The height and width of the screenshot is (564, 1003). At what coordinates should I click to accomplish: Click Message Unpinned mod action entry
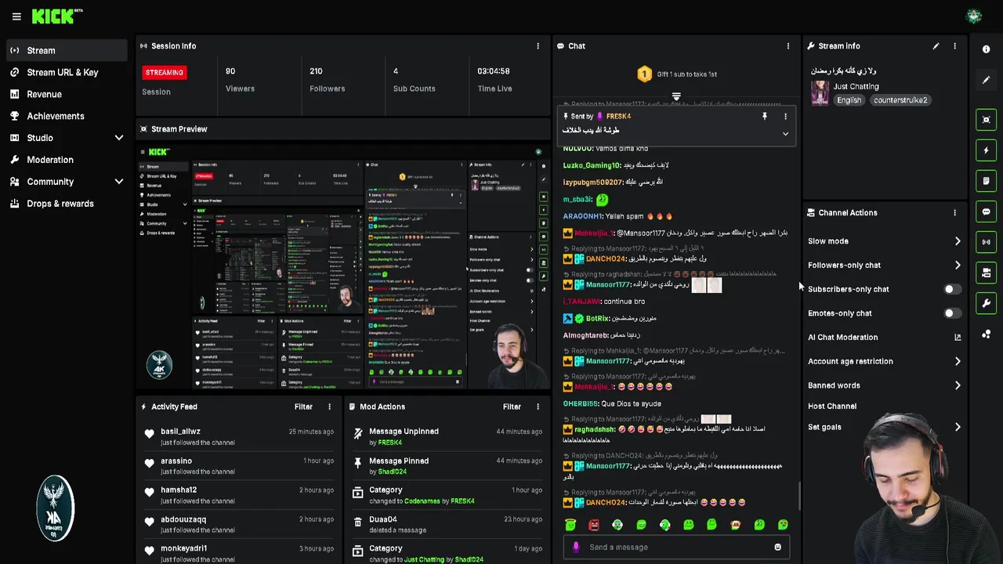(x=447, y=437)
